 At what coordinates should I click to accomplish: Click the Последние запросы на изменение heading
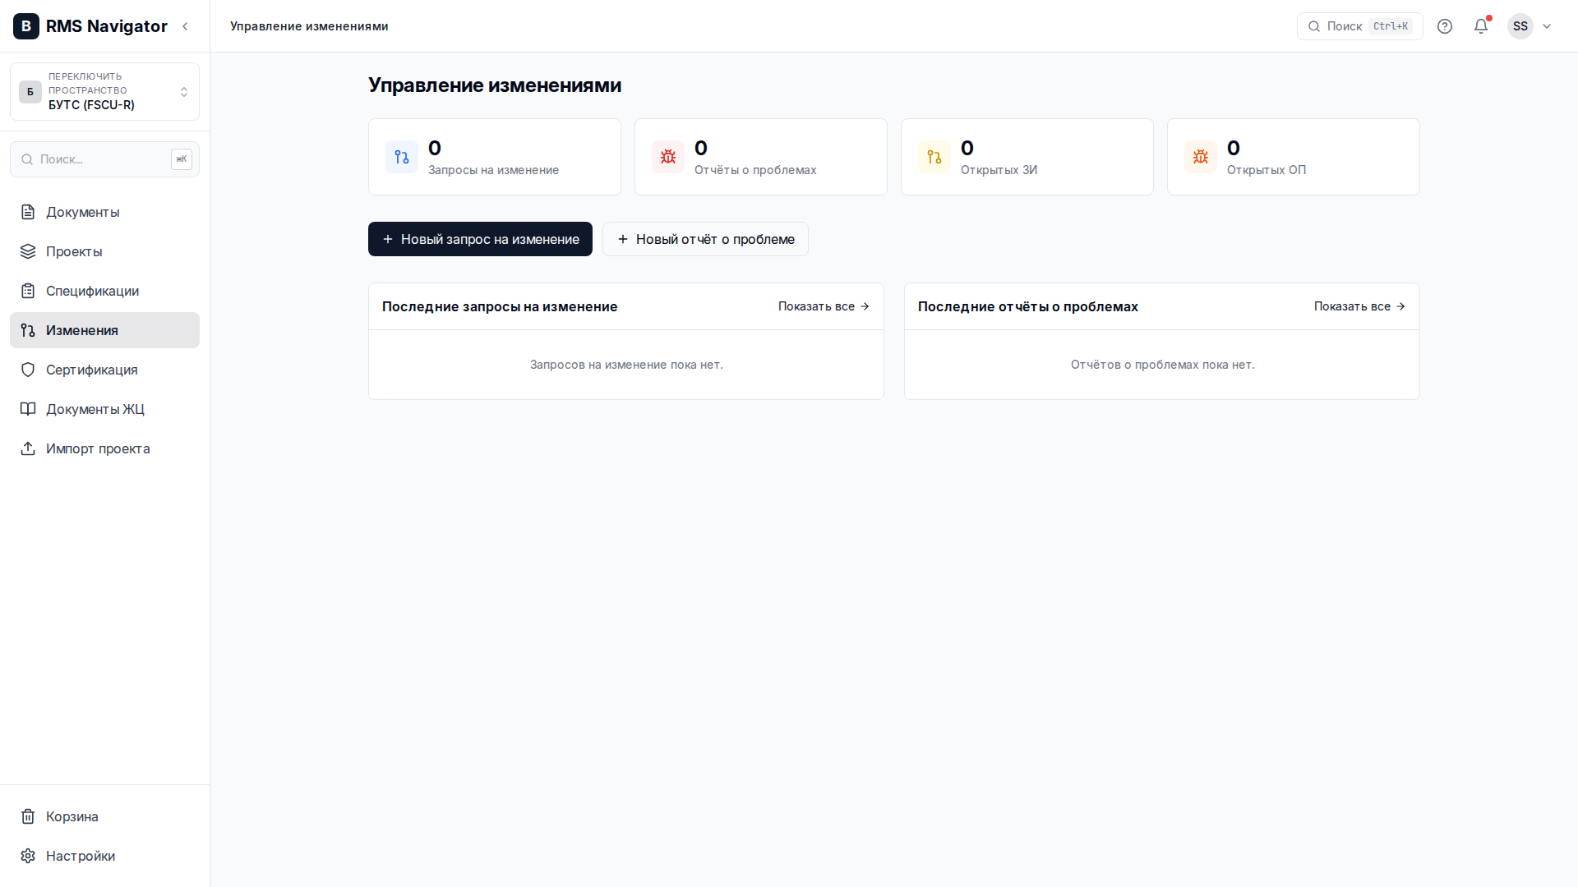(500, 306)
